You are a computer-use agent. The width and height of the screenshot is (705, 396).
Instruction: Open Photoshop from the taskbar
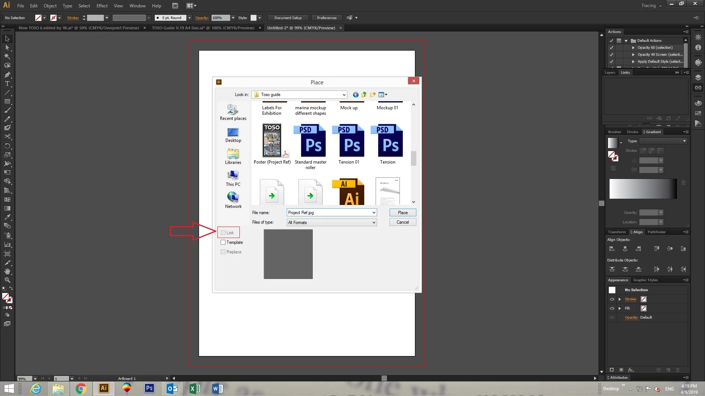tap(149, 388)
